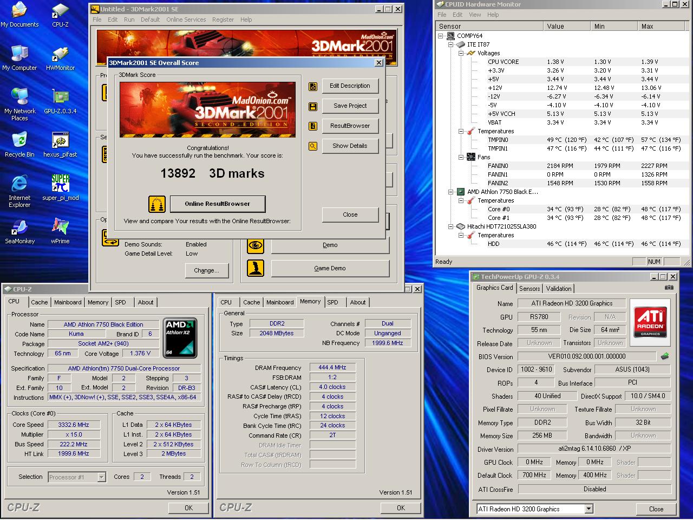Screen dimensions: 693x520
Task: Collapse Temperatures under ITE IT87
Action: coord(461,131)
